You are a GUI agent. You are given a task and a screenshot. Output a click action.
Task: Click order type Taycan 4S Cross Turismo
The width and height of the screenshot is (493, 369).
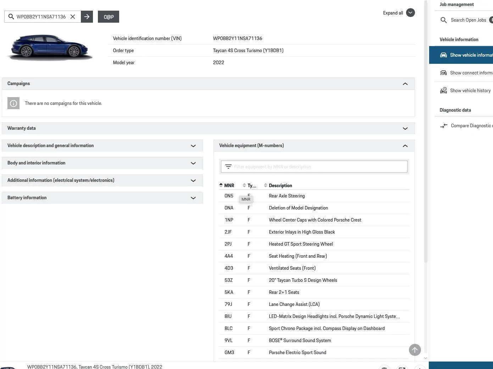[x=248, y=50]
